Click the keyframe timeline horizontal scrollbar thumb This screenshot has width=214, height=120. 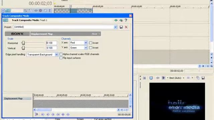click(x=44, y=110)
